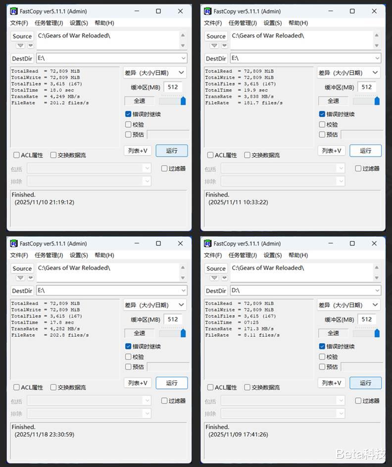Click the Source button in the 17.8 sec window
The image size is (392, 467).
pos(22,268)
